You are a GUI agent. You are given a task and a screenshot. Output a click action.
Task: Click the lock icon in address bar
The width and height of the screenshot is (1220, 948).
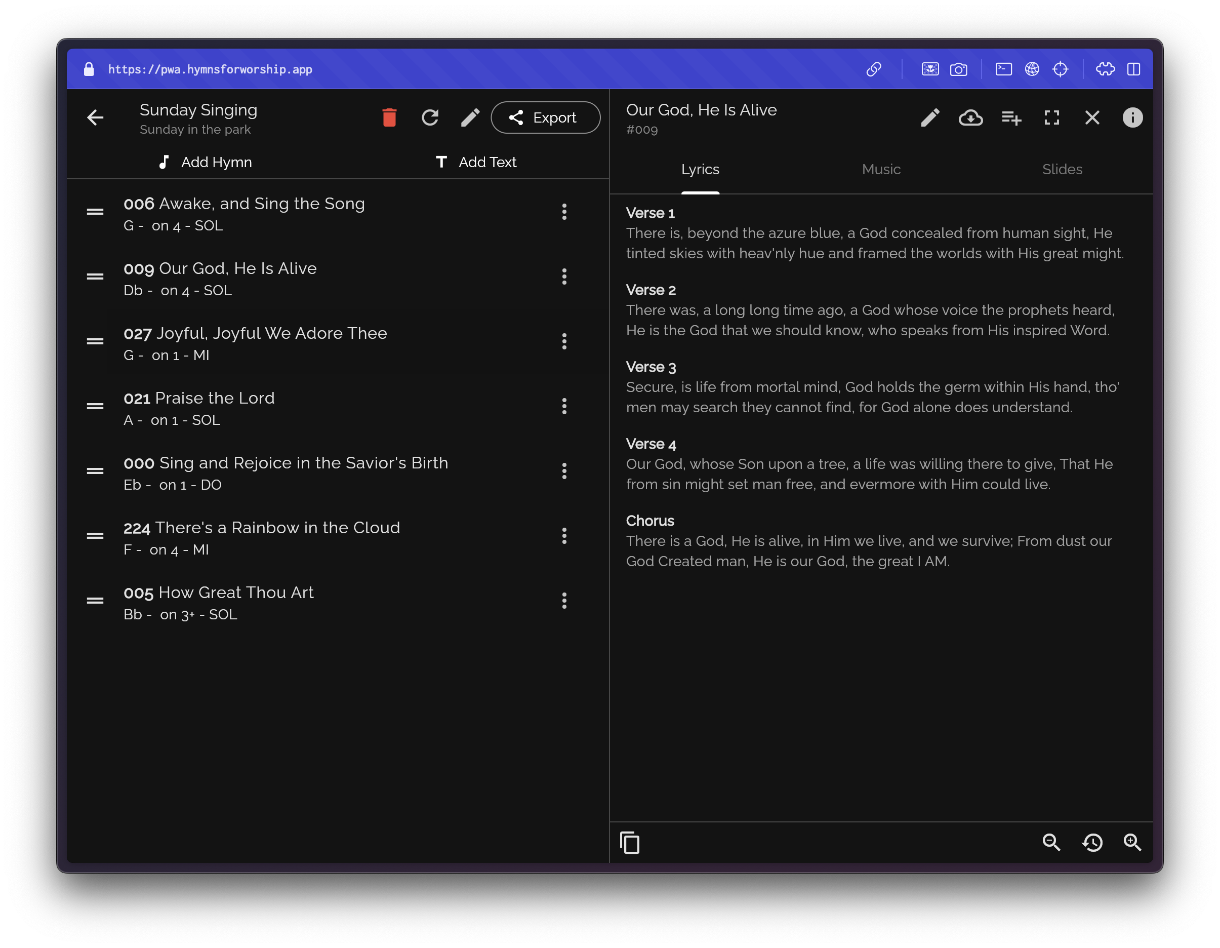[89, 69]
